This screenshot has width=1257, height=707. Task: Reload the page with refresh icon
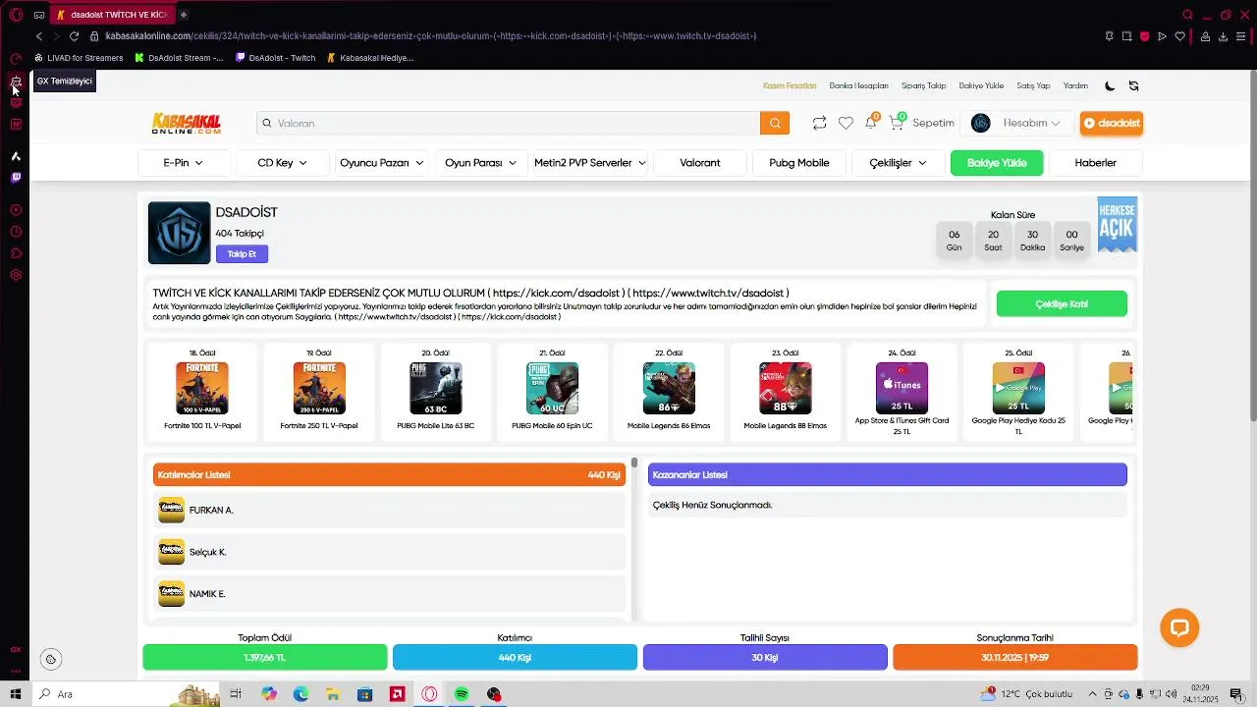click(74, 36)
